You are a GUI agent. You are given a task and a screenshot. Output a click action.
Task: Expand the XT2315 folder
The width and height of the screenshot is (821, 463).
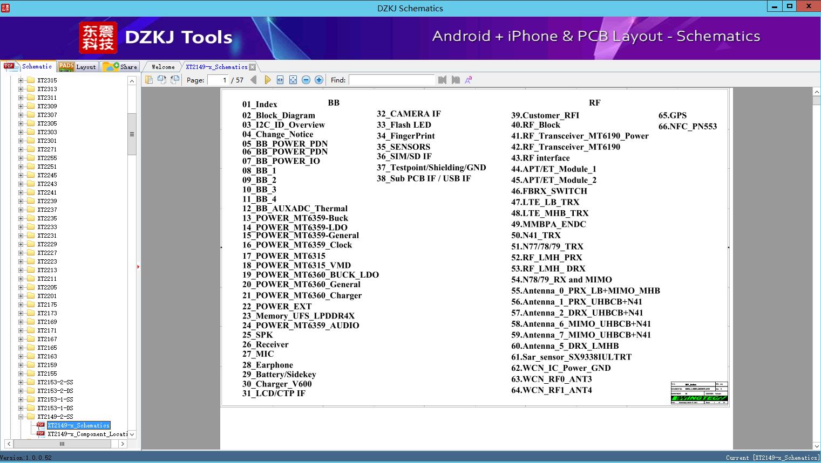coord(21,80)
